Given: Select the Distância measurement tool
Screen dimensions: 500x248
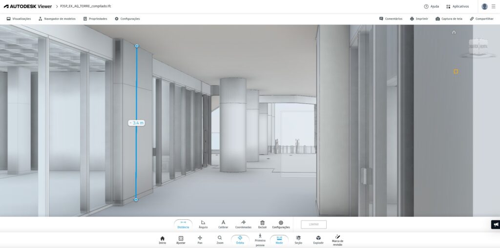Looking at the screenshot, I should tap(183, 224).
